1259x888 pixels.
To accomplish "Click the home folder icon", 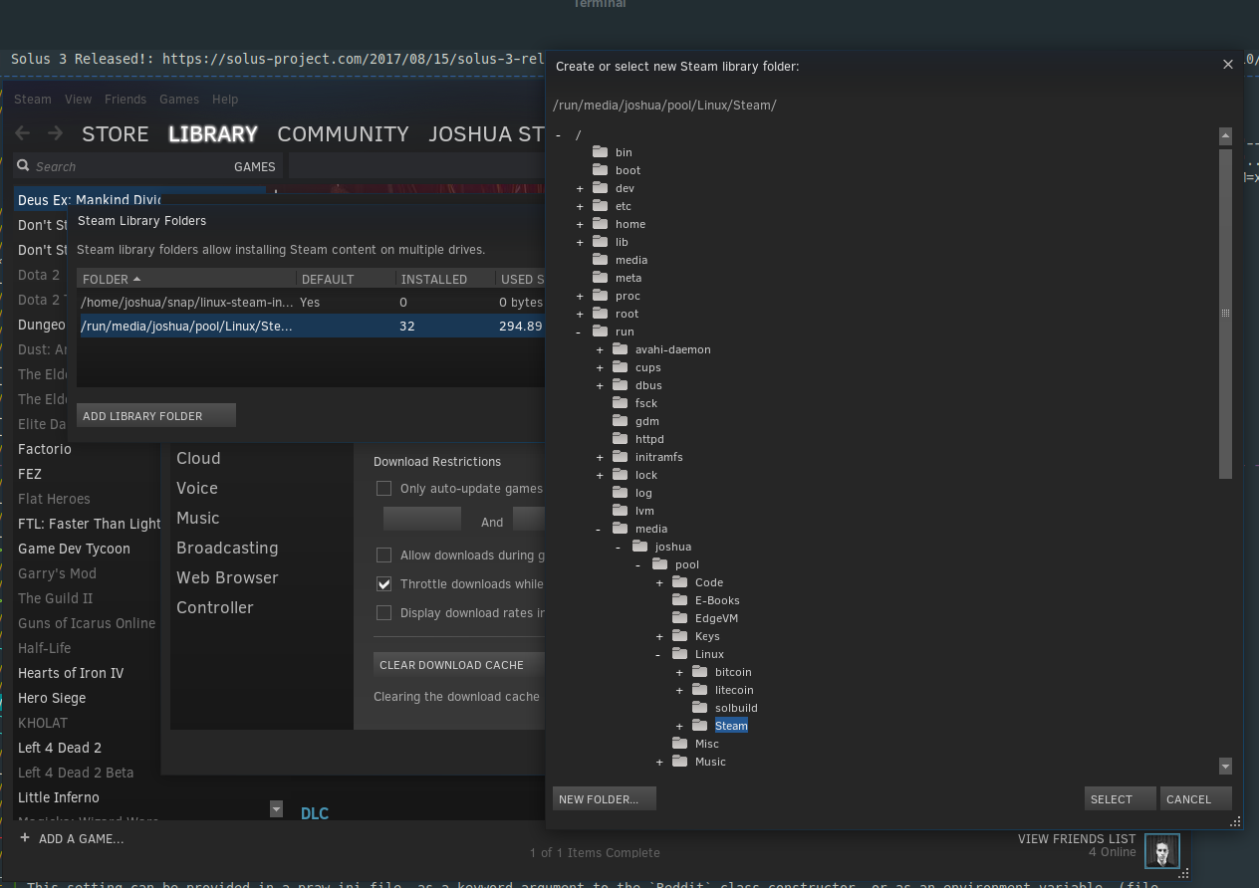I will pyautogui.click(x=600, y=224).
